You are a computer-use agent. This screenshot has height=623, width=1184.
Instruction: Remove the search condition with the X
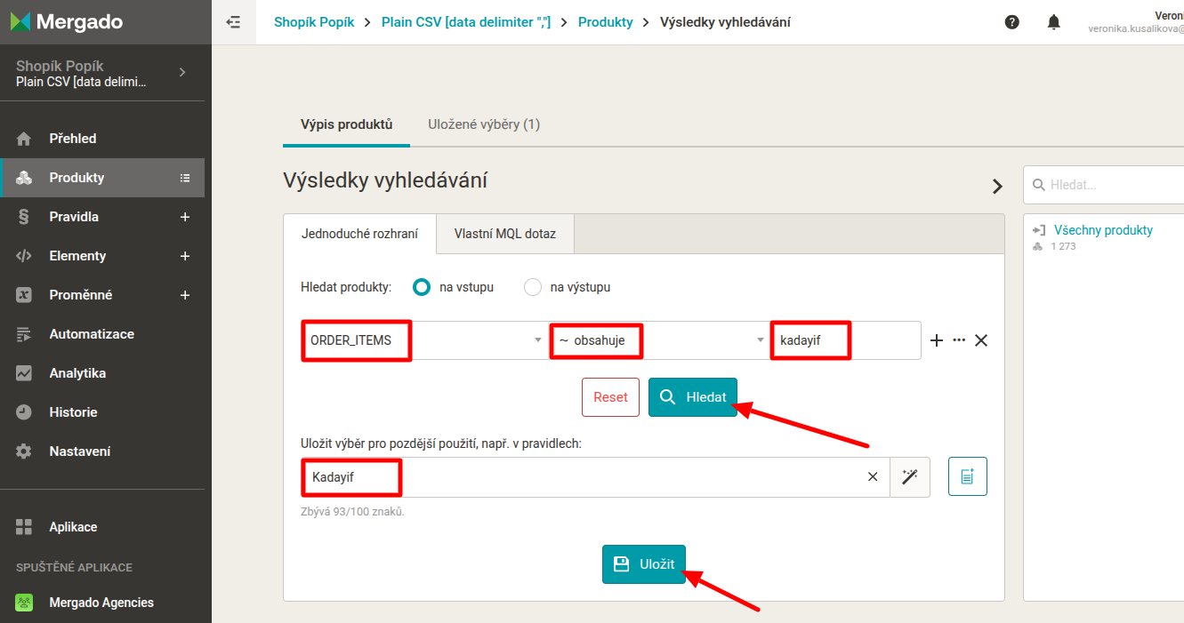coord(981,340)
